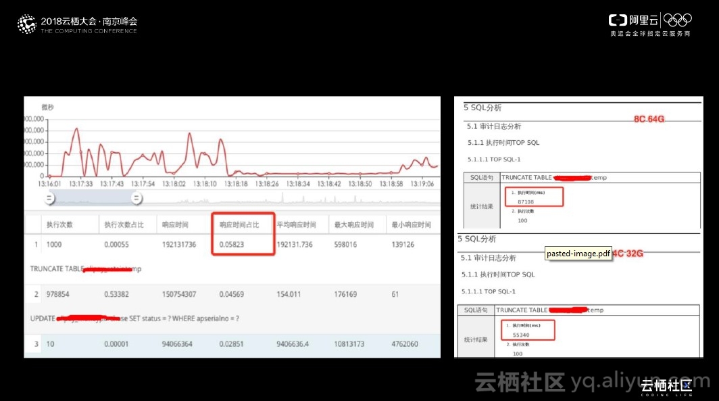Click the 执行次数占比 column header

pyautogui.click(x=124, y=225)
